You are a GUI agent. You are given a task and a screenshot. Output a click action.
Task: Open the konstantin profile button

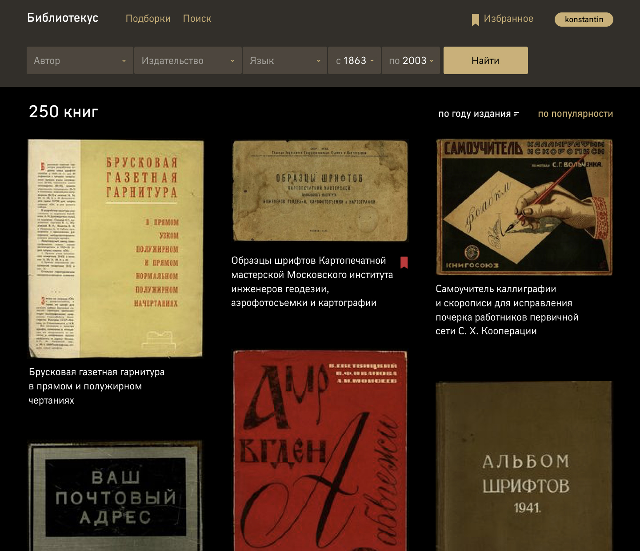(x=584, y=20)
